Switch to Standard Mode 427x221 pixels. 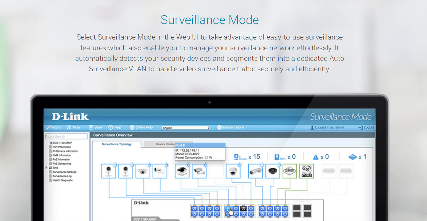pos(231,127)
